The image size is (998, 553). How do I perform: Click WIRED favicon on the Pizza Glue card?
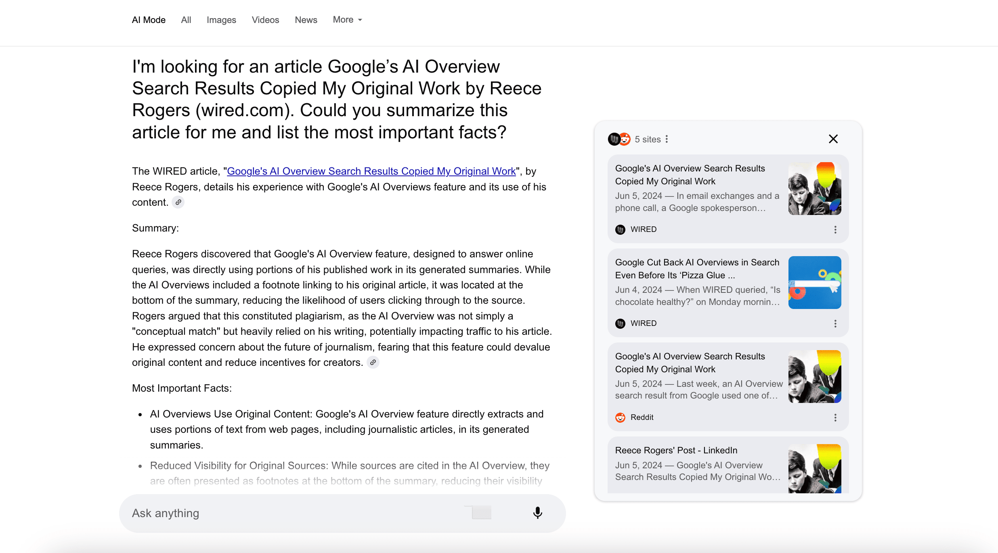click(x=620, y=323)
